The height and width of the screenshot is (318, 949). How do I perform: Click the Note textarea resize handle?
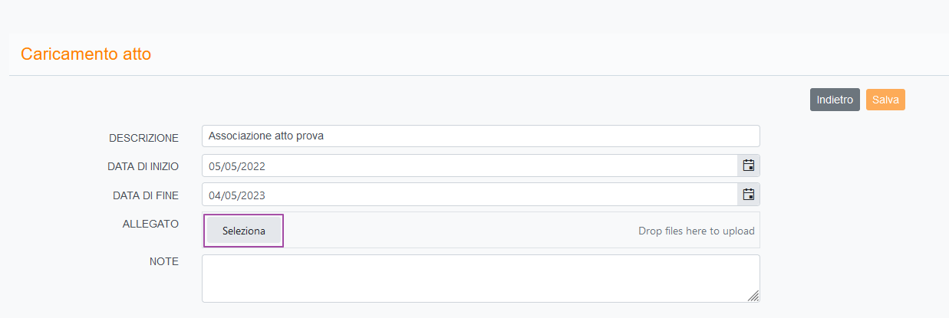pyautogui.click(x=753, y=297)
